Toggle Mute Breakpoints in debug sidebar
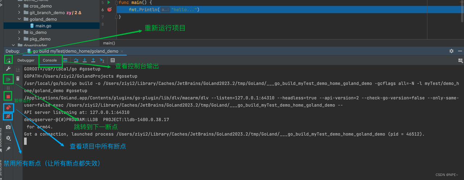The image size is (464, 180). [x=8, y=117]
